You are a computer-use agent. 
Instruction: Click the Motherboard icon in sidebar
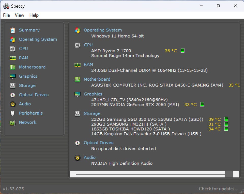coord(13,67)
